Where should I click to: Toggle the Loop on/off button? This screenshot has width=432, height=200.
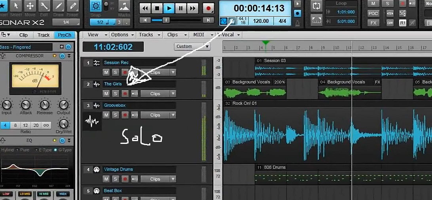click(316, 6)
